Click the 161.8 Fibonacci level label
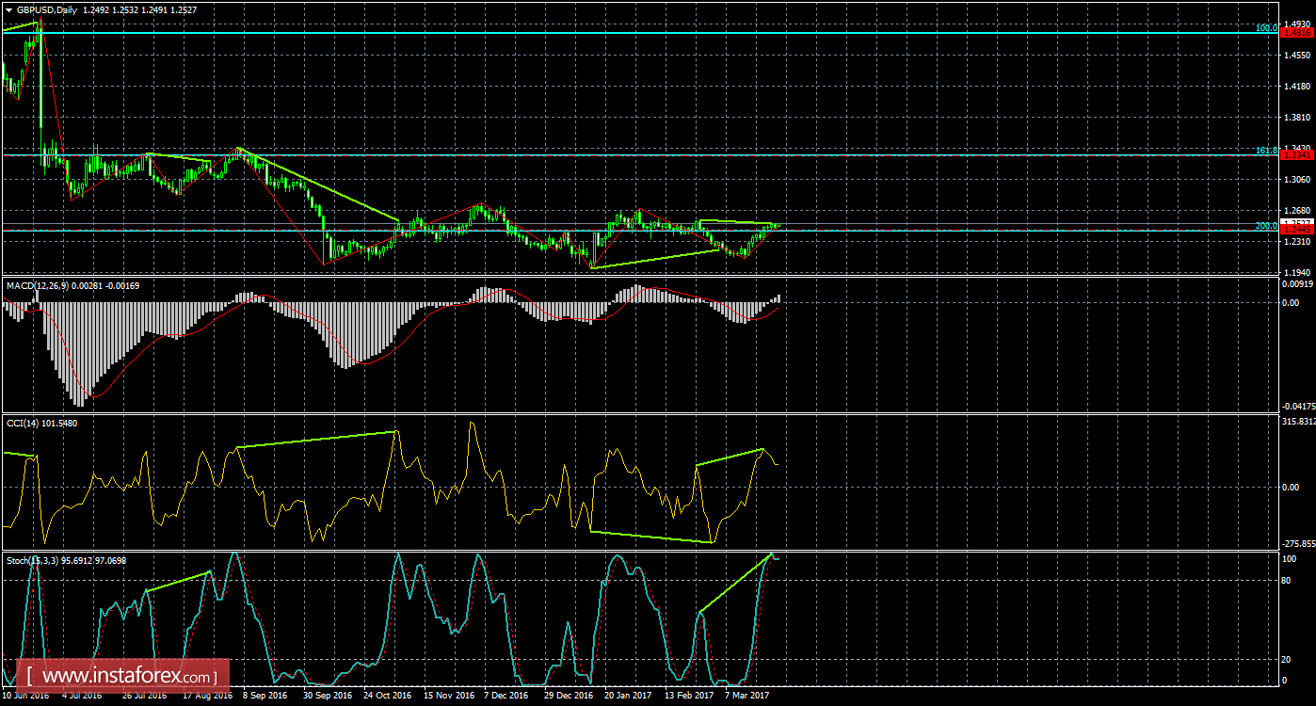This screenshot has height=706, width=1316. (1266, 151)
